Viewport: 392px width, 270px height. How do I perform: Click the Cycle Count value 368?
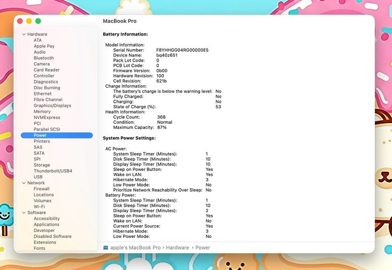[162, 117]
